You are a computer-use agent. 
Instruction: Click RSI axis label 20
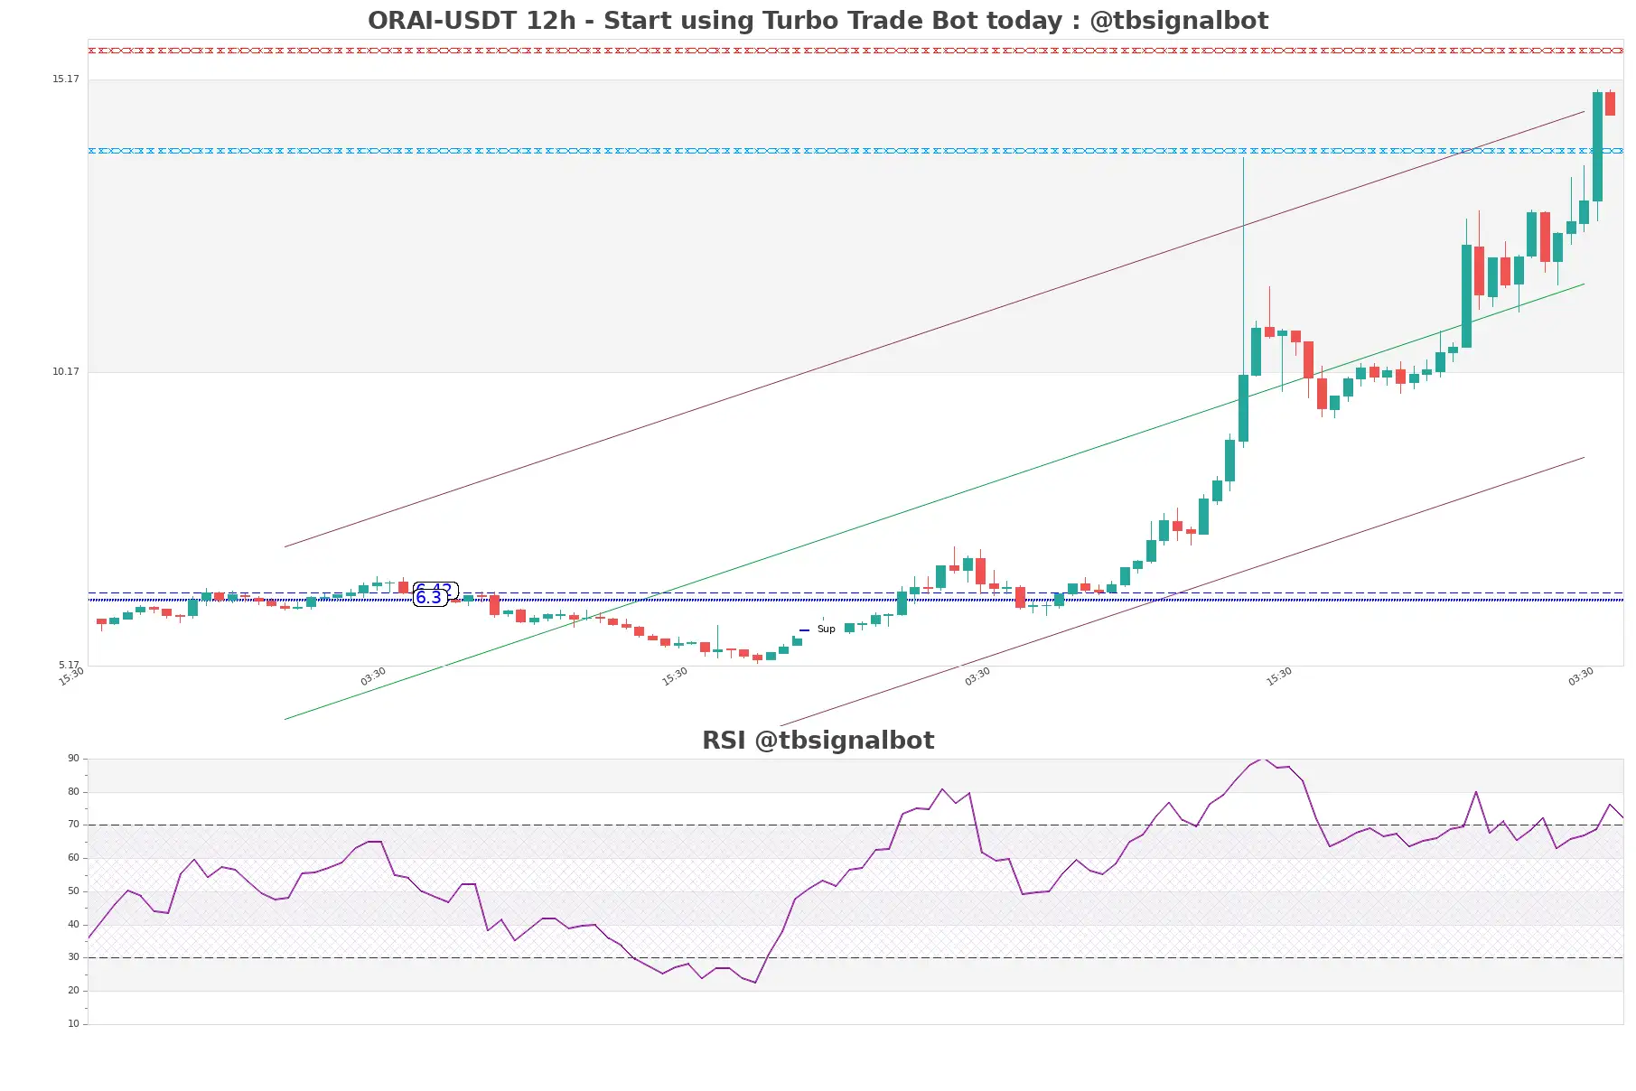pyautogui.click(x=73, y=991)
